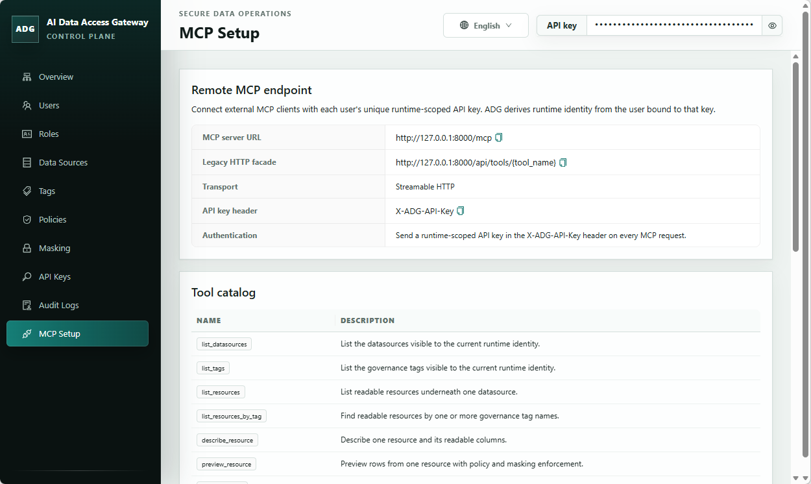Open the English language dropdown
The height and width of the screenshot is (484, 811).
486,25
